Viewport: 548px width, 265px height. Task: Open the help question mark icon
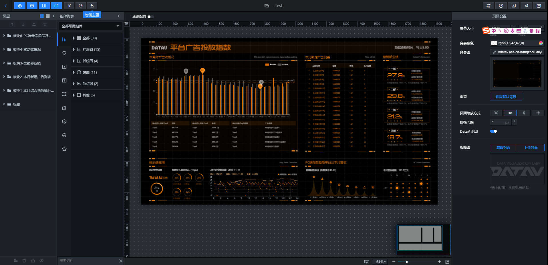pyautogui.click(x=501, y=6)
